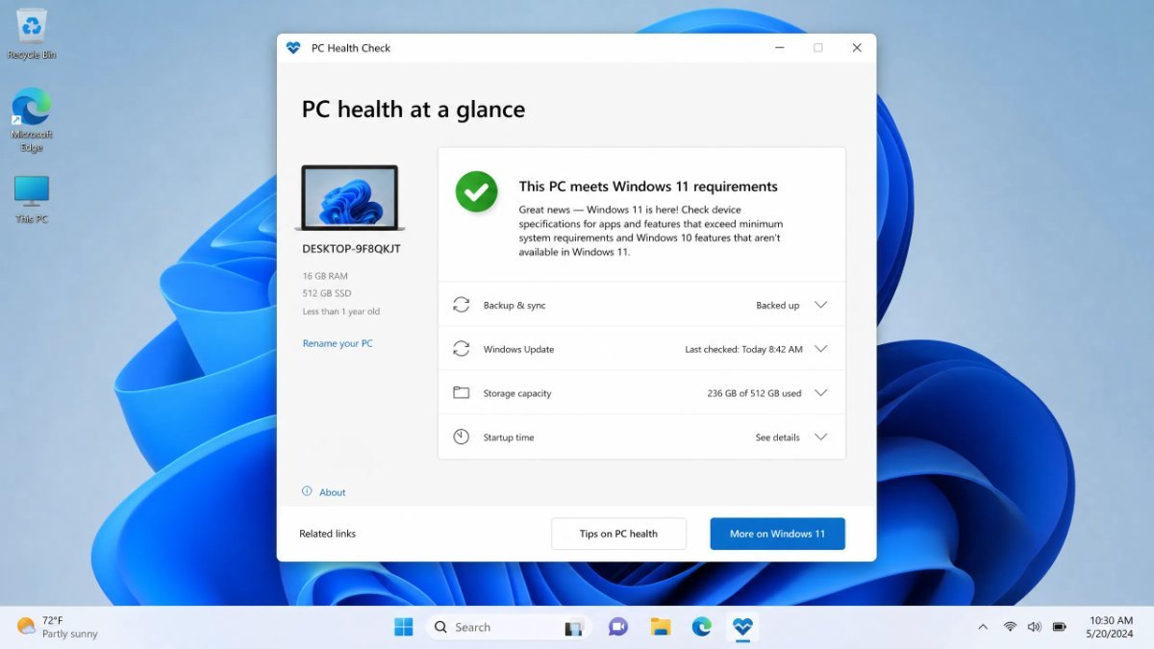The width and height of the screenshot is (1154, 649).
Task: Click the Startup time clock icon
Action: [x=462, y=437]
